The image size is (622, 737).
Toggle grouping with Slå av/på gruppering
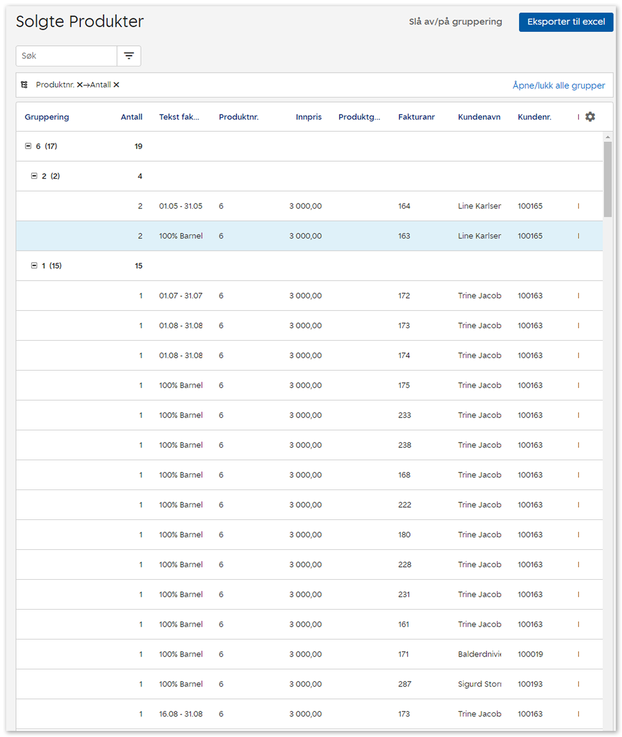[x=455, y=22]
